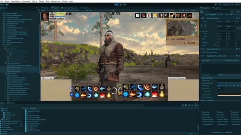This screenshot has width=241, height=135.
Task: Collapse the Canvas Renderer component
Action: [x=201, y=49]
